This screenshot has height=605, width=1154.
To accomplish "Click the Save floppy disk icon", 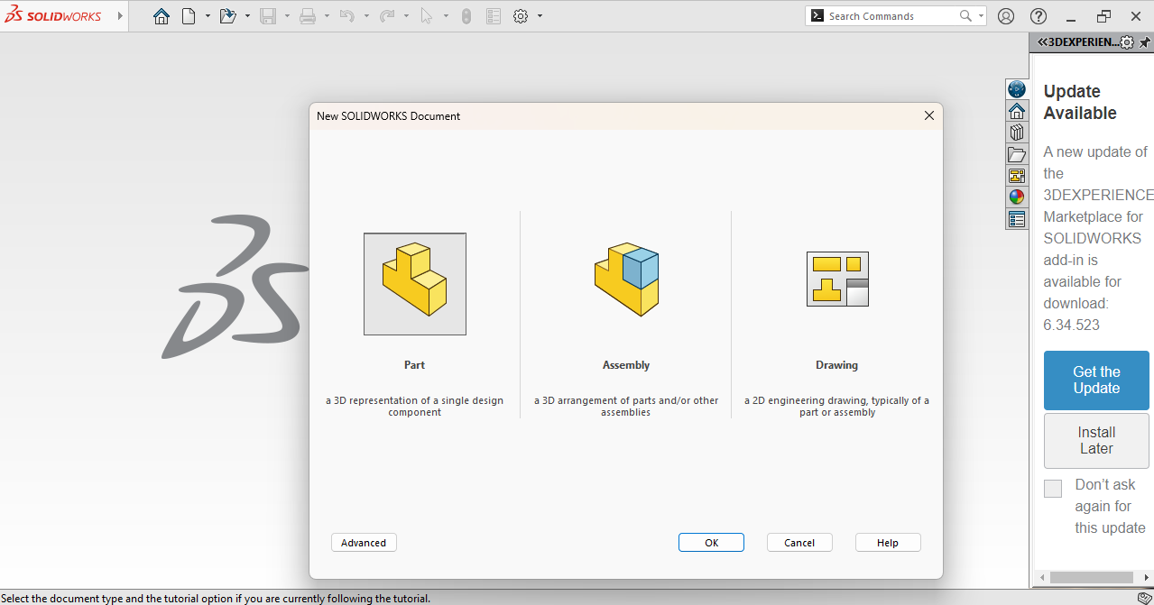I will click(x=267, y=16).
